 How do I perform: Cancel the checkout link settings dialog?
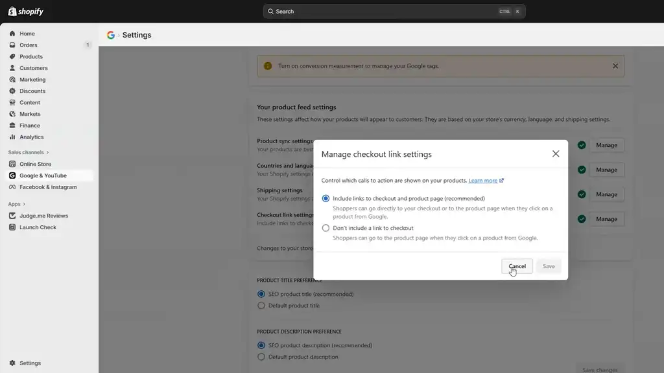point(517,266)
